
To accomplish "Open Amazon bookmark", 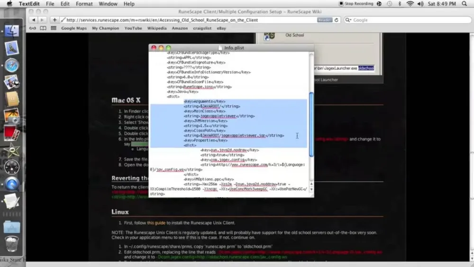I will (x=180, y=28).
